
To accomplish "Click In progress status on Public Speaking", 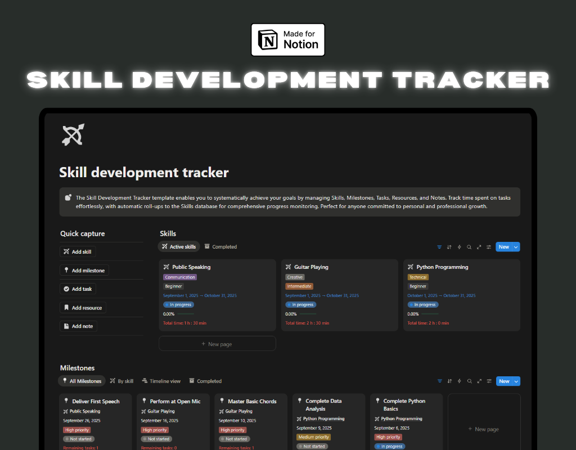I will coord(178,304).
